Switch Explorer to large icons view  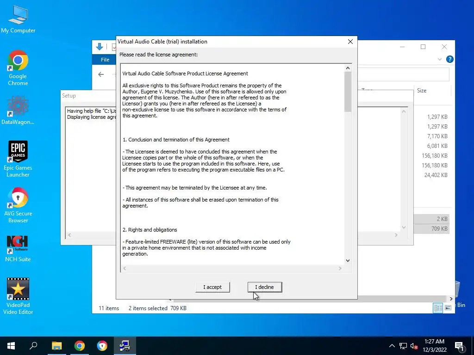coord(448,307)
